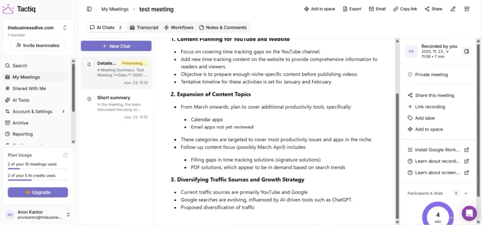
Task: Click Share this meeting
Action: click(431, 95)
